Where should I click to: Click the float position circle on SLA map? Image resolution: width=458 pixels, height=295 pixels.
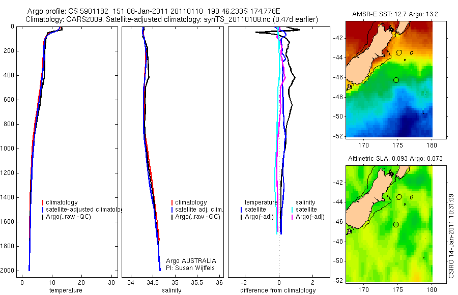pyautogui.click(x=396, y=225)
